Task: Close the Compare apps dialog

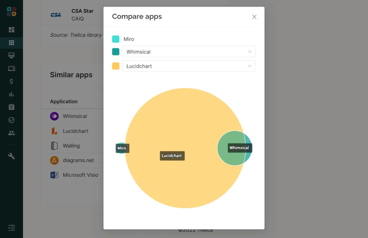Action: coord(254,17)
